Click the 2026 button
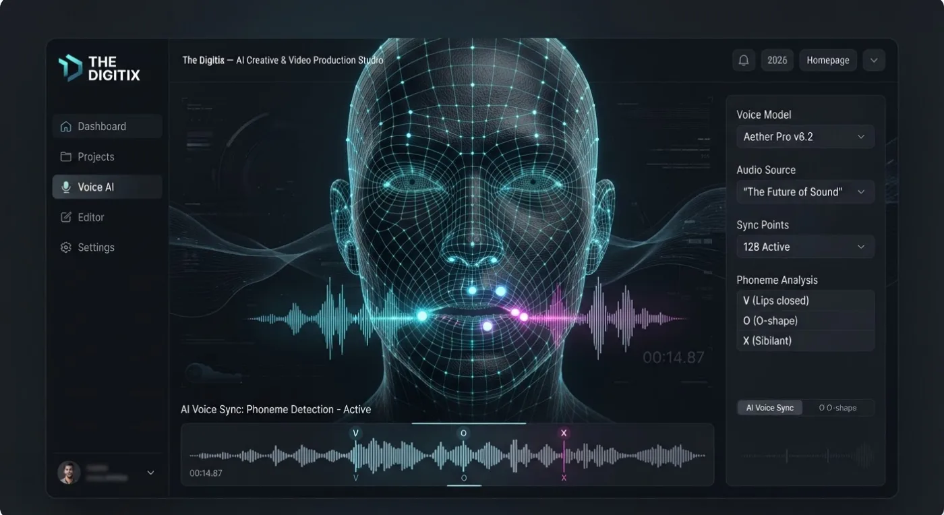The width and height of the screenshot is (944, 515). 777,60
